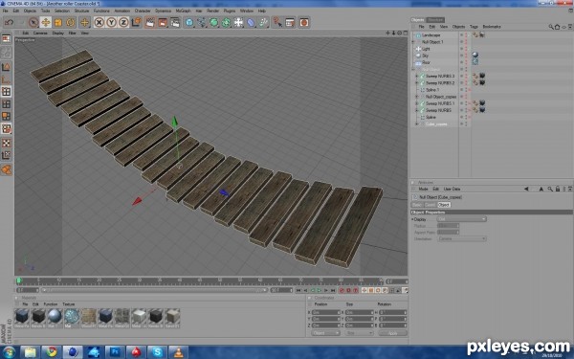Open the Plugins menu
574x359 pixels.
coord(230,11)
